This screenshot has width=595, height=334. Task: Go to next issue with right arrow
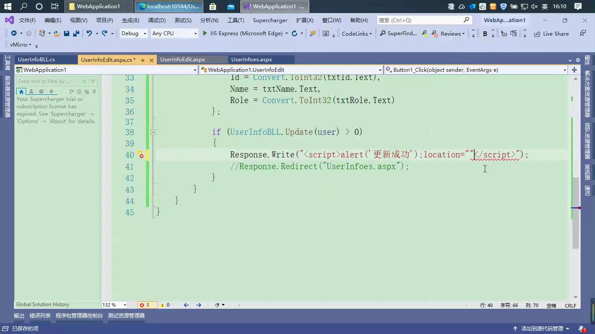tap(199, 305)
